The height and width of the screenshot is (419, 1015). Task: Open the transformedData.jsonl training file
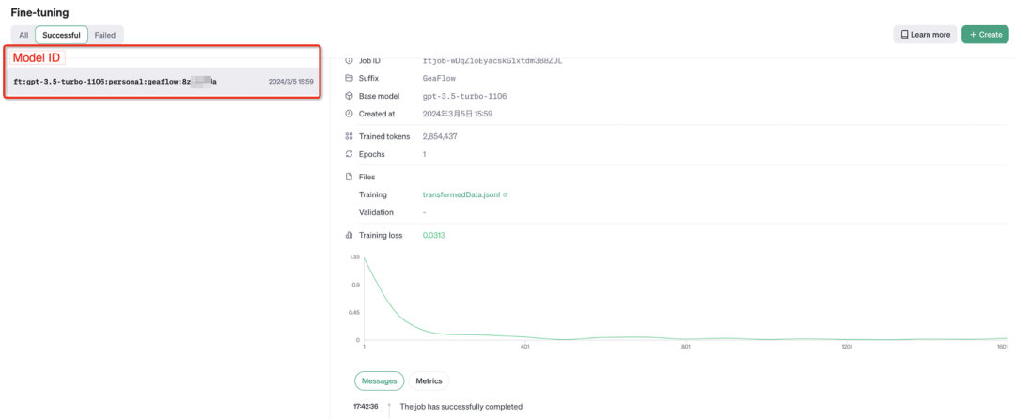(x=461, y=194)
